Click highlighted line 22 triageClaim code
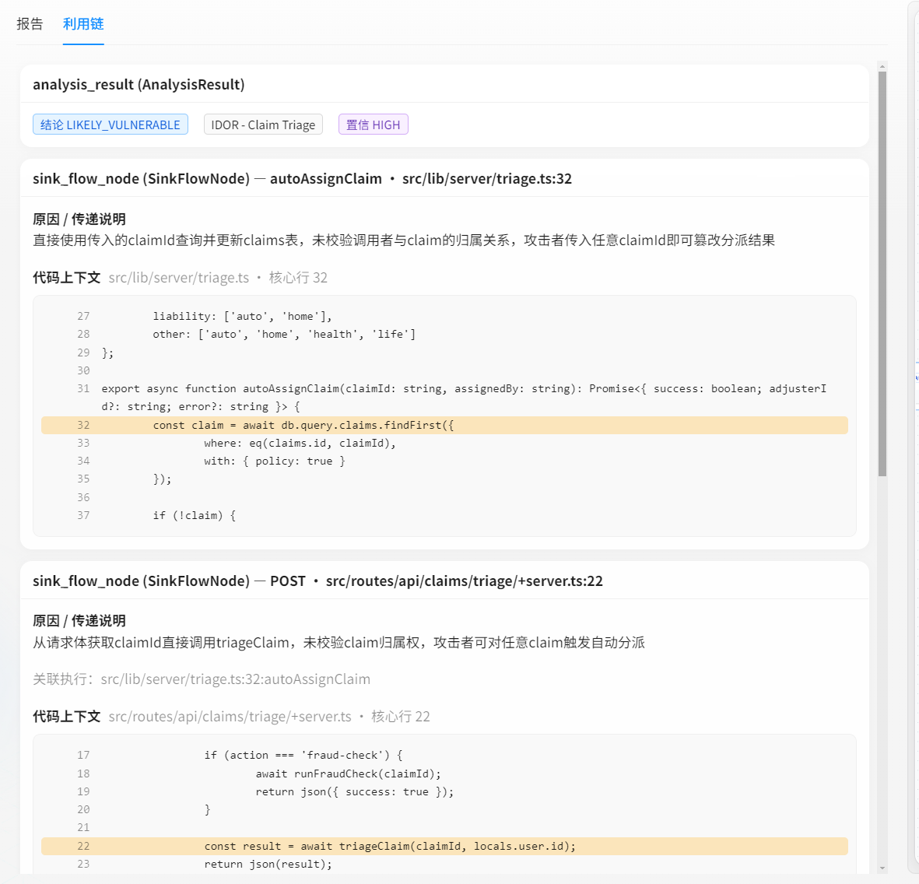Viewport: 919px width, 884px height. [444, 846]
